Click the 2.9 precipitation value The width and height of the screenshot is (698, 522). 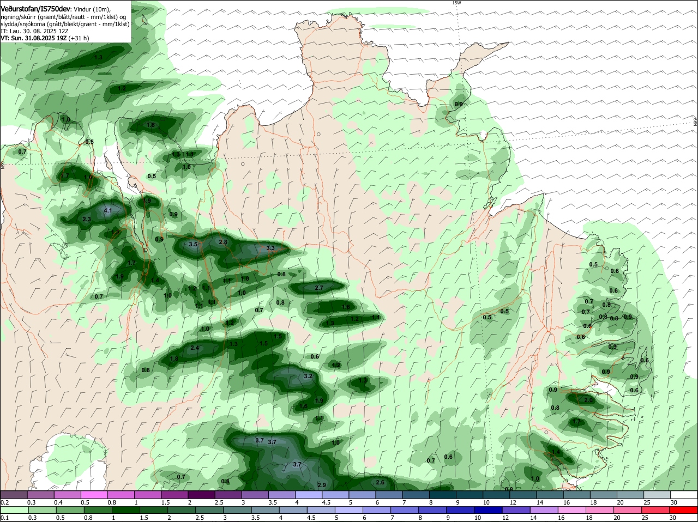(321, 485)
